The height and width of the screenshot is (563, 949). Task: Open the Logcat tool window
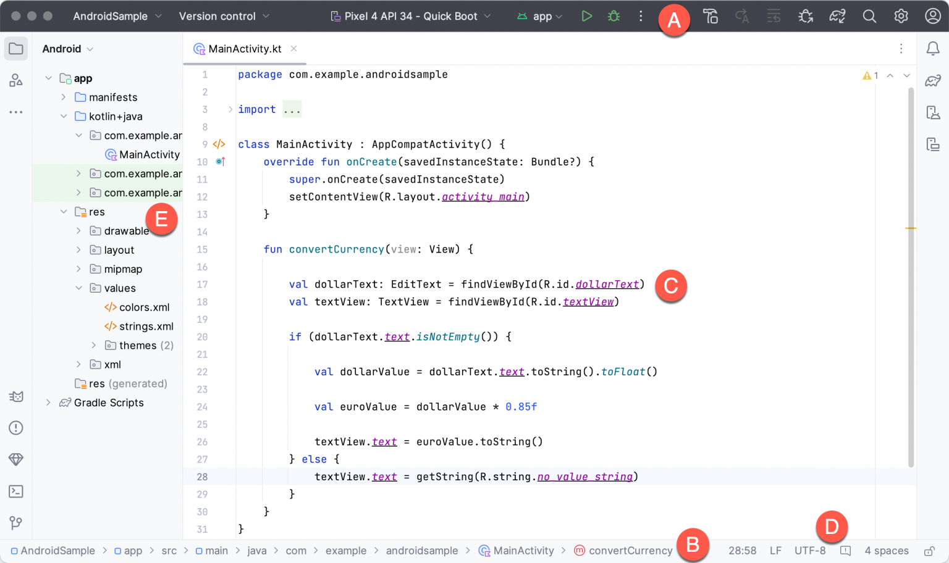click(15, 397)
